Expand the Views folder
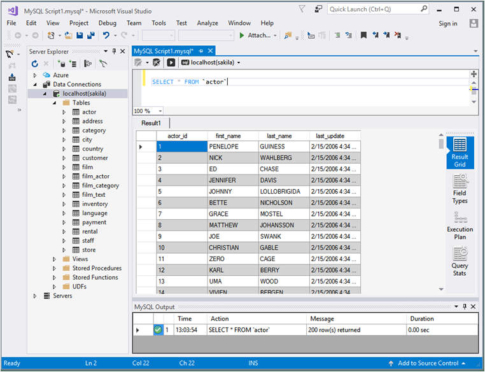This screenshot has width=485, height=372. coord(55,259)
